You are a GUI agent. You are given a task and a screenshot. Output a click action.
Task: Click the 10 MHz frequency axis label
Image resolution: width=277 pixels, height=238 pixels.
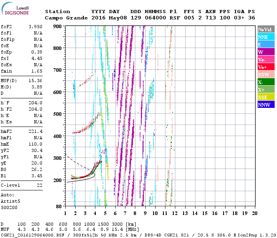(x=155, y=213)
